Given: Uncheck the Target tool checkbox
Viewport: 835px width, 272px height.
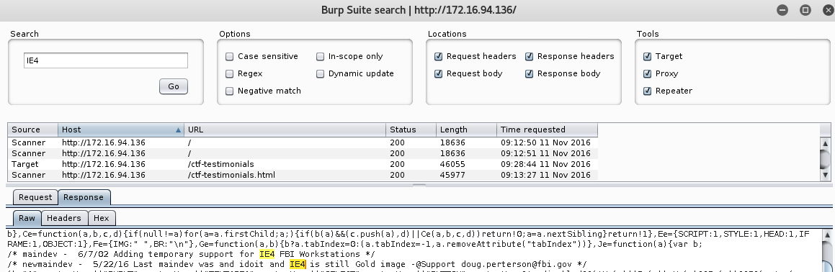Looking at the screenshot, I should pyautogui.click(x=647, y=56).
